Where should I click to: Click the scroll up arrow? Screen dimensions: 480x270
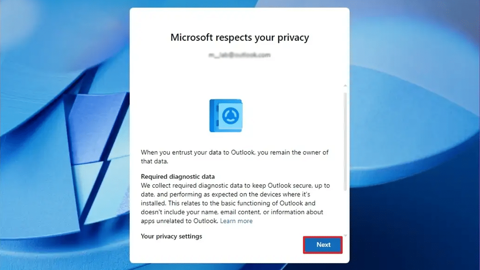346,86
